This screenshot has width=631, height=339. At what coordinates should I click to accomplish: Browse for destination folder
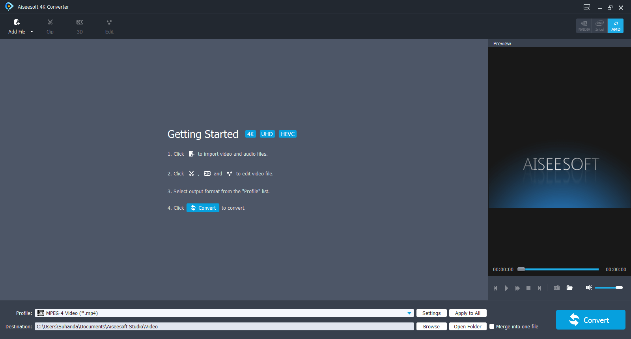click(x=431, y=326)
